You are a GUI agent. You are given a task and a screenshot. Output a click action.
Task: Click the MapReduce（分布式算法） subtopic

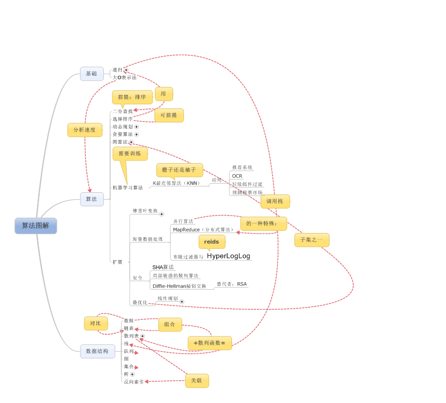pos(202,230)
